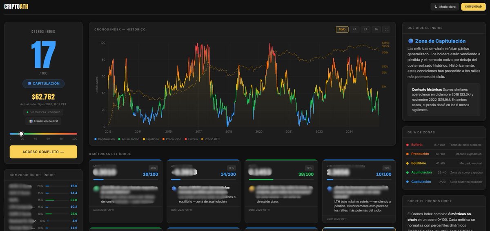
Task: Select the 1A chart range
Action: tap(376, 29)
